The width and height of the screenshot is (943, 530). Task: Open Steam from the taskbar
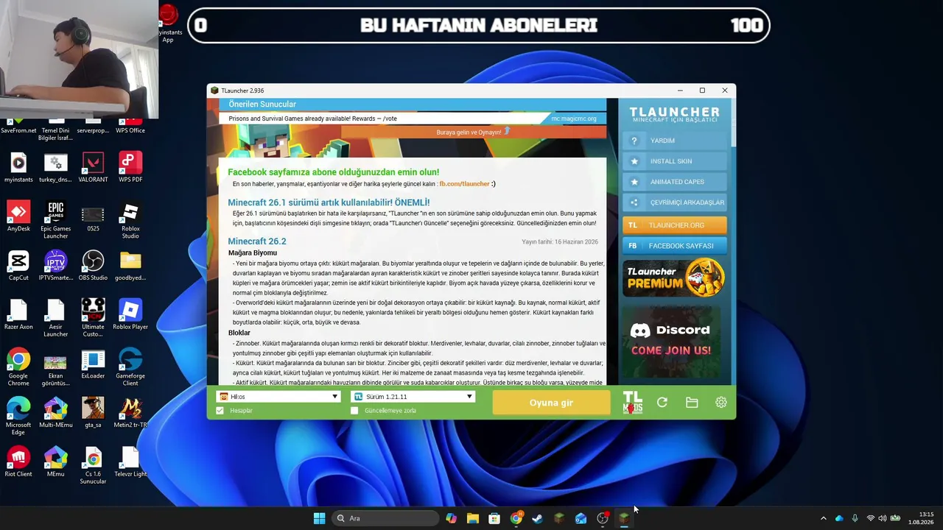(538, 518)
